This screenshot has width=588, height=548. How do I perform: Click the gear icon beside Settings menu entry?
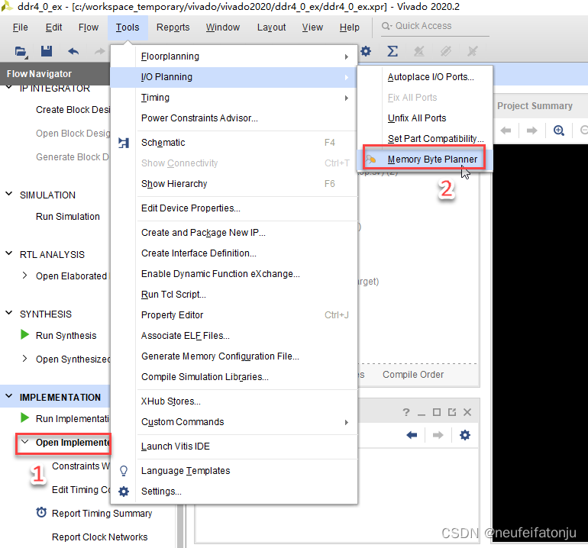point(124,492)
